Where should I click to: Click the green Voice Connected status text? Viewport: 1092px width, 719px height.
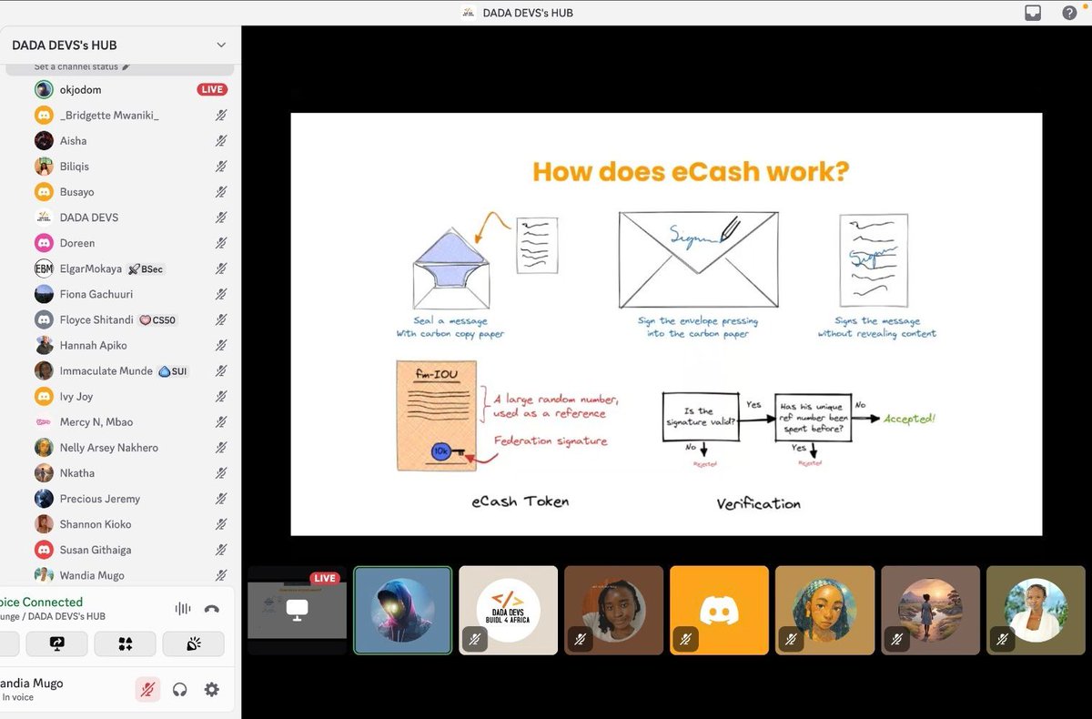[x=41, y=602]
